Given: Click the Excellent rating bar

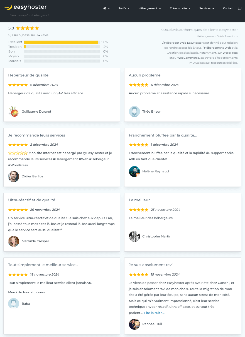Looking at the screenshot, I should [62, 42].
